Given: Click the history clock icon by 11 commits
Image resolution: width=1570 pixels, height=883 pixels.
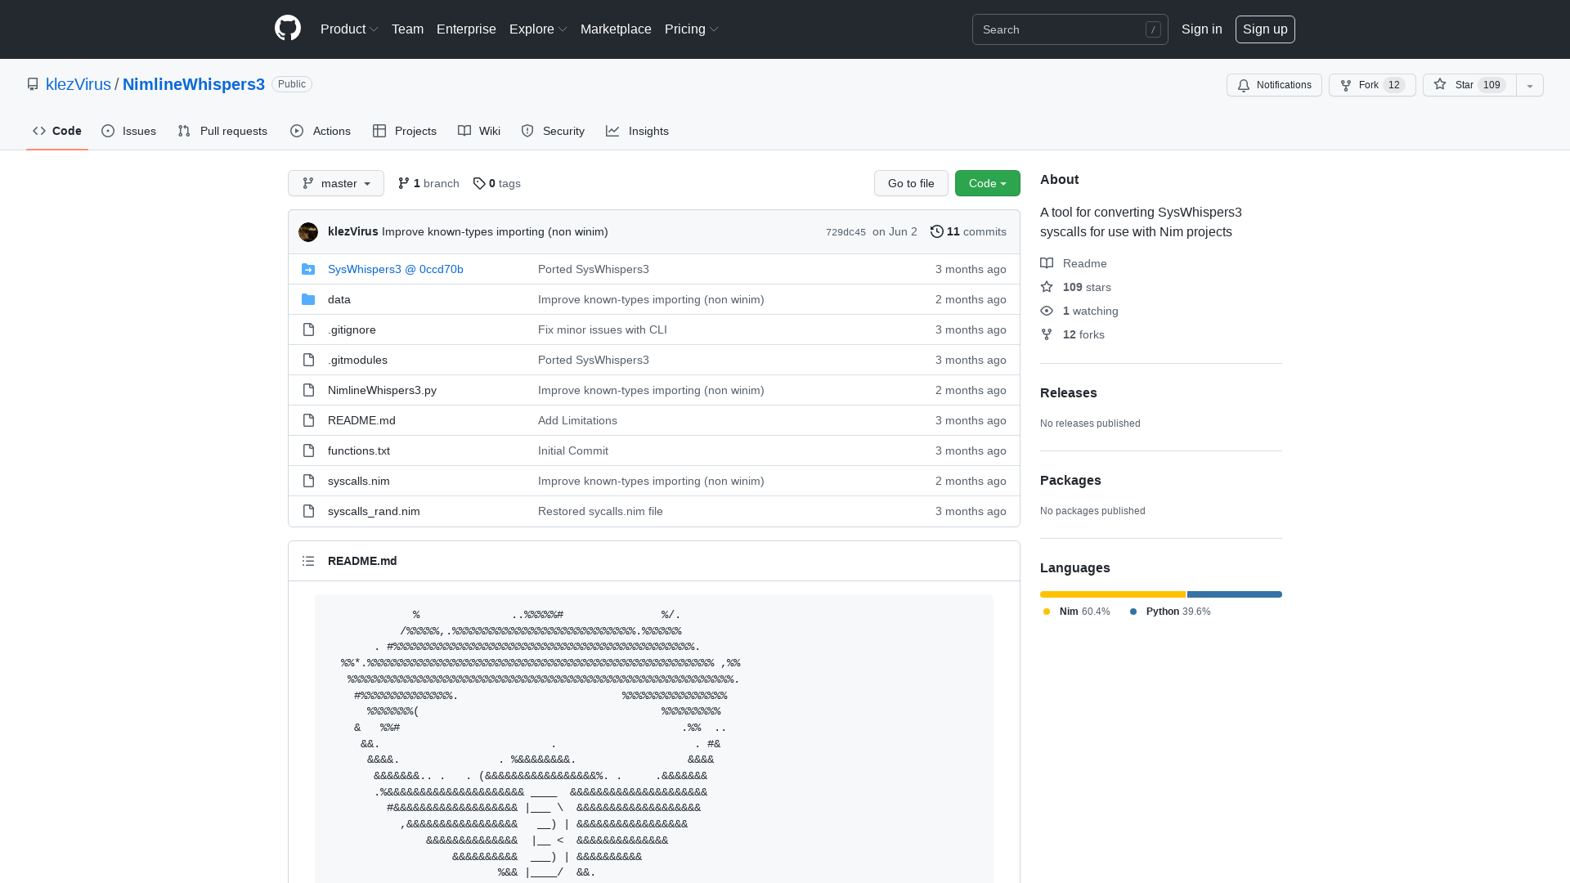Looking at the screenshot, I should click(937, 231).
